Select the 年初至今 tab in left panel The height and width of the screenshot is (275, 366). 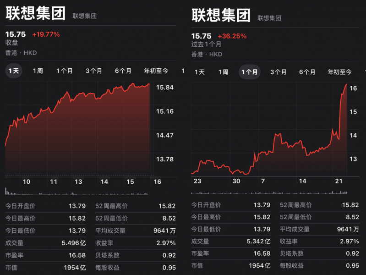(156, 71)
